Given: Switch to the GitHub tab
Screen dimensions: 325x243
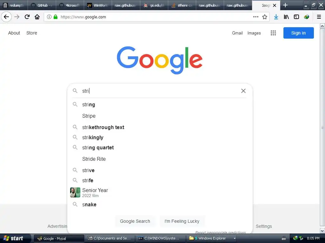Looking at the screenshot, I should (42, 5).
